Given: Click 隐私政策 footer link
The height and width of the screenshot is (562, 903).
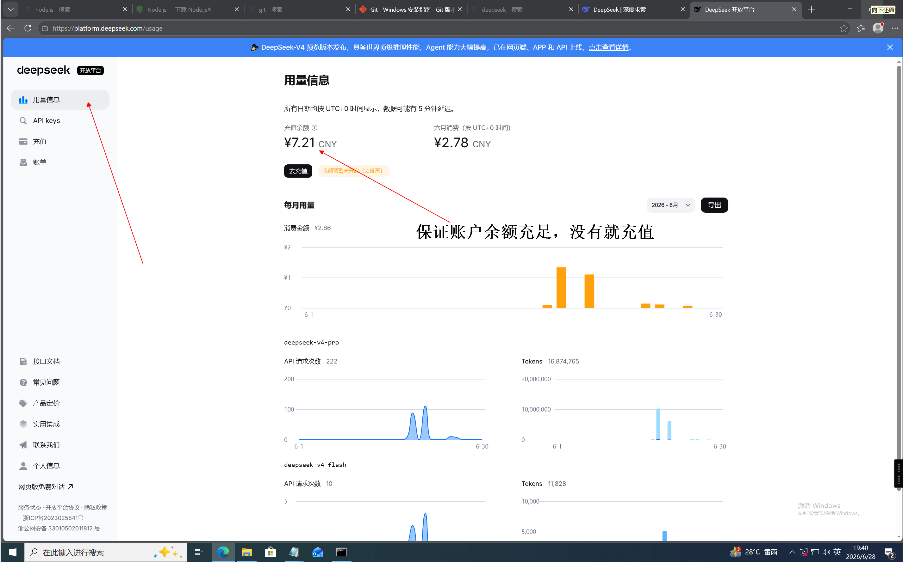Looking at the screenshot, I should pos(96,507).
